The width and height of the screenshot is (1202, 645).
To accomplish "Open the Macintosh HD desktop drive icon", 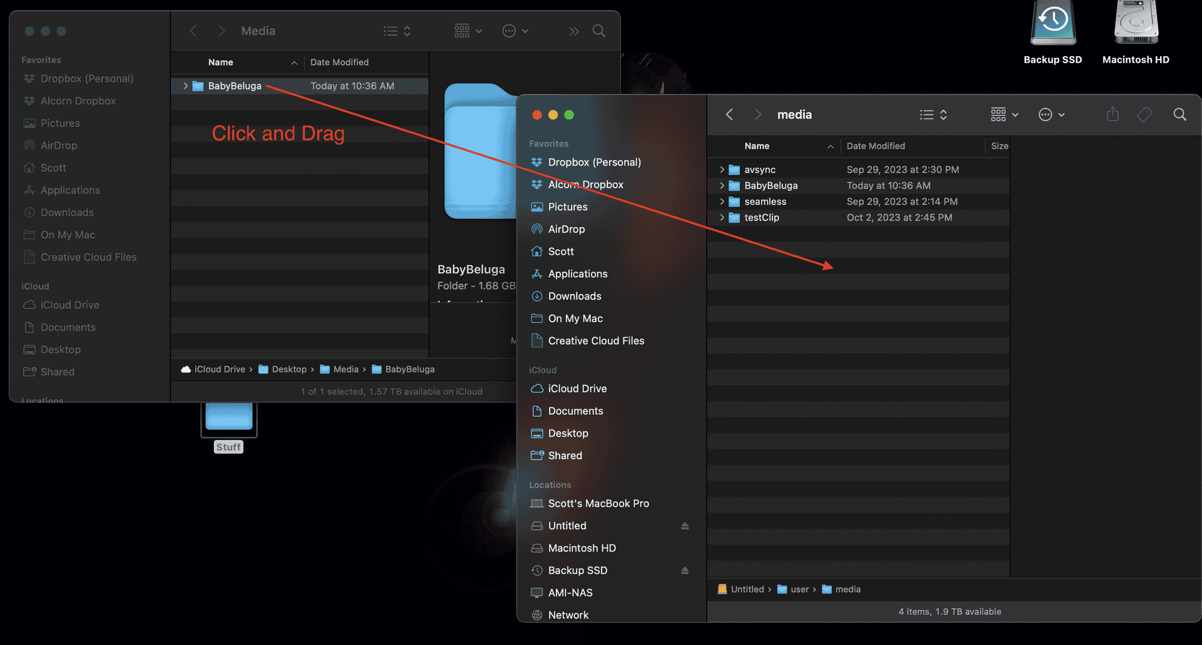I will click(1136, 25).
